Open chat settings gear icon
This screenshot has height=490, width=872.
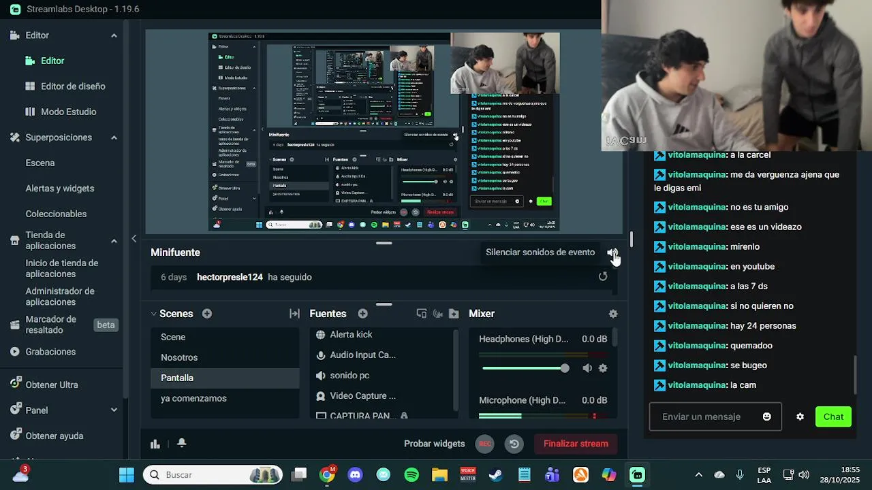pyautogui.click(x=800, y=416)
